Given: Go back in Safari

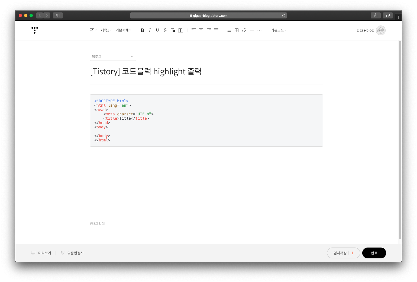Looking at the screenshot, I should [x=40, y=15].
